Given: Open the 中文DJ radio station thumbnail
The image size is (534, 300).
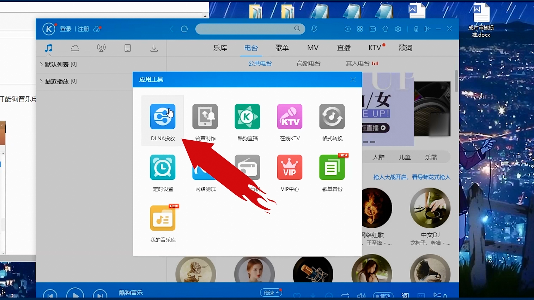Looking at the screenshot, I should (430, 208).
